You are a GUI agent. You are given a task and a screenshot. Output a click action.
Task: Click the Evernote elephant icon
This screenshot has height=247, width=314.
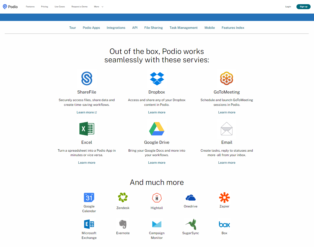[123, 224]
